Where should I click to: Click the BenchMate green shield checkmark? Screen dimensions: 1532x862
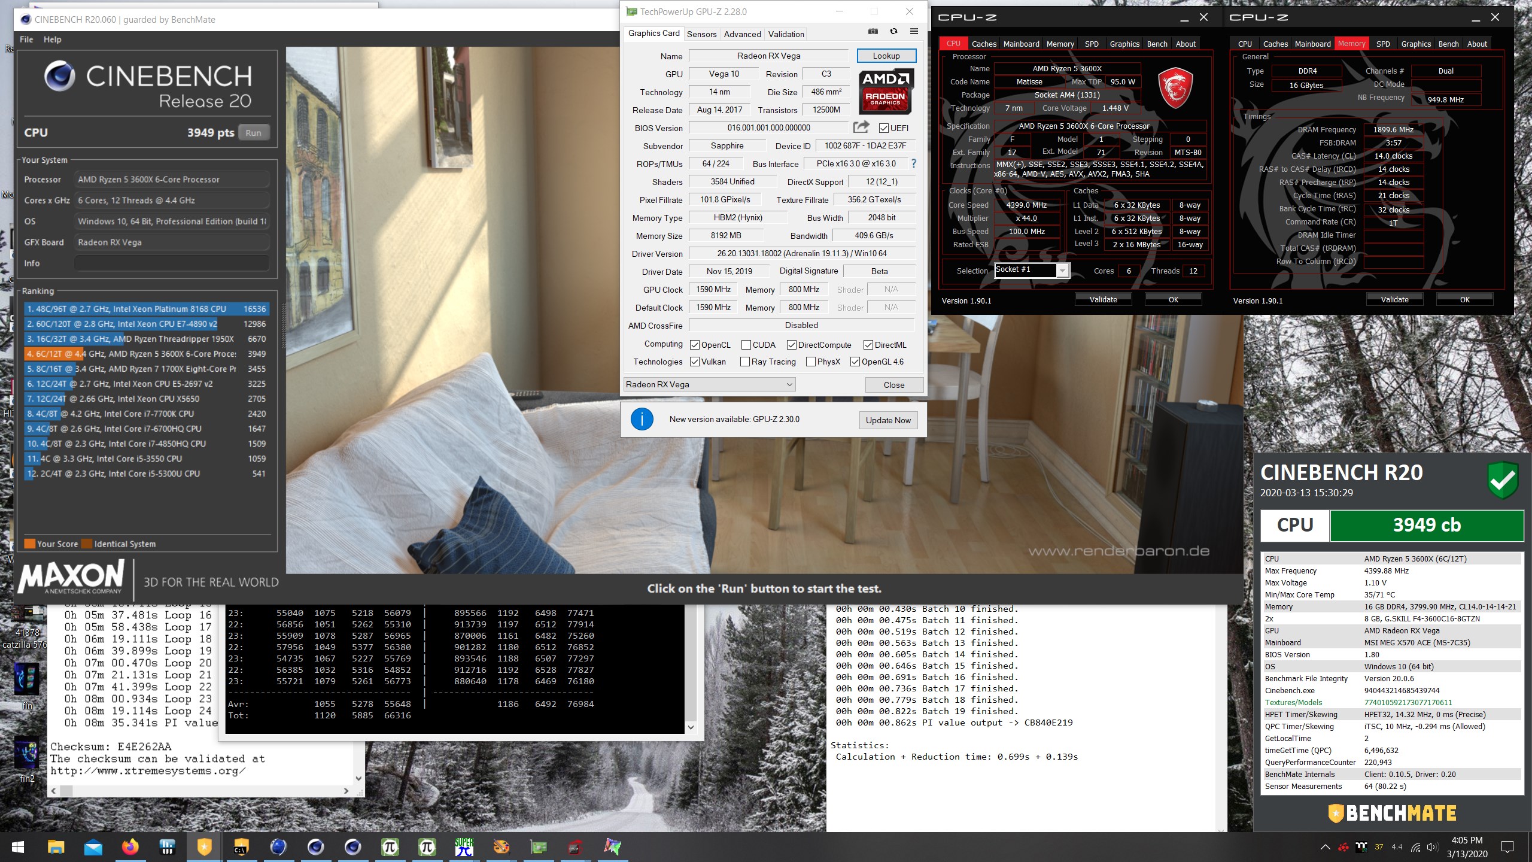1502,480
